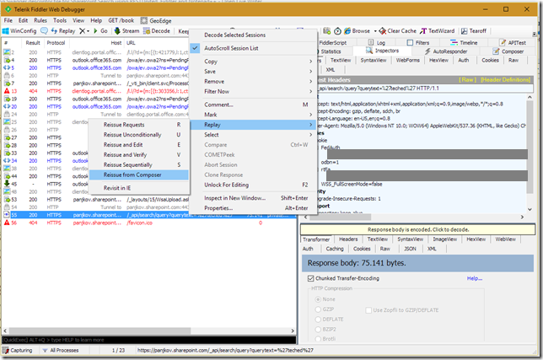Image resolution: width=543 pixels, height=360 pixels.
Task: Open the APITest tab
Action: coord(513,43)
